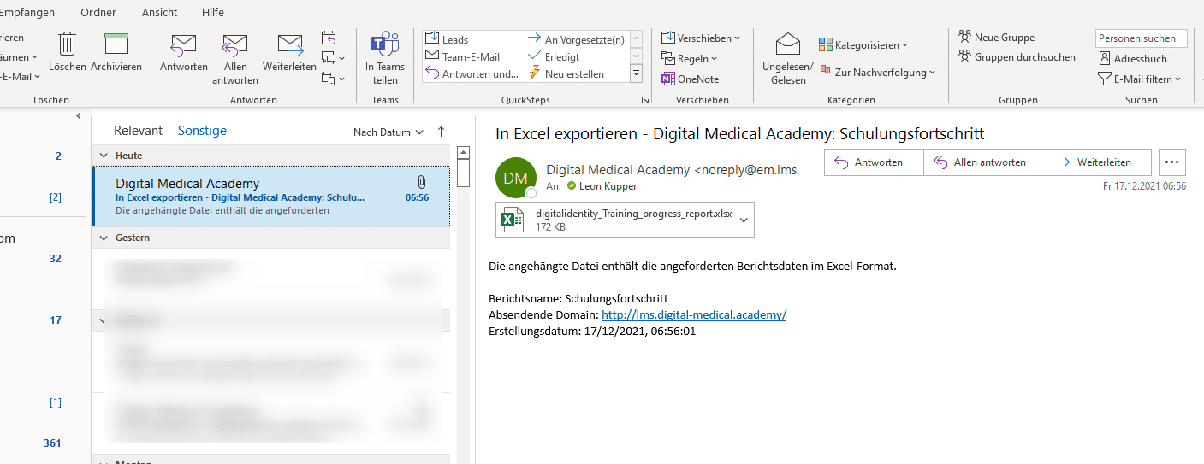Screen dimensions: 1204x464
Task: Open the QuickSteps dialog launcher
Action: click(x=644, y=101)
